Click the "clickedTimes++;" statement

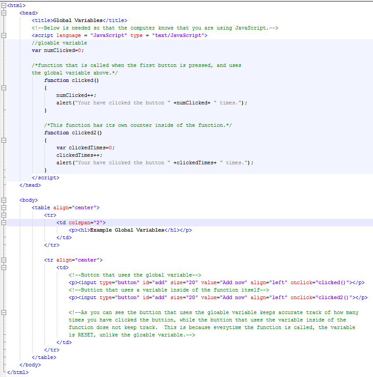point(79,155)
